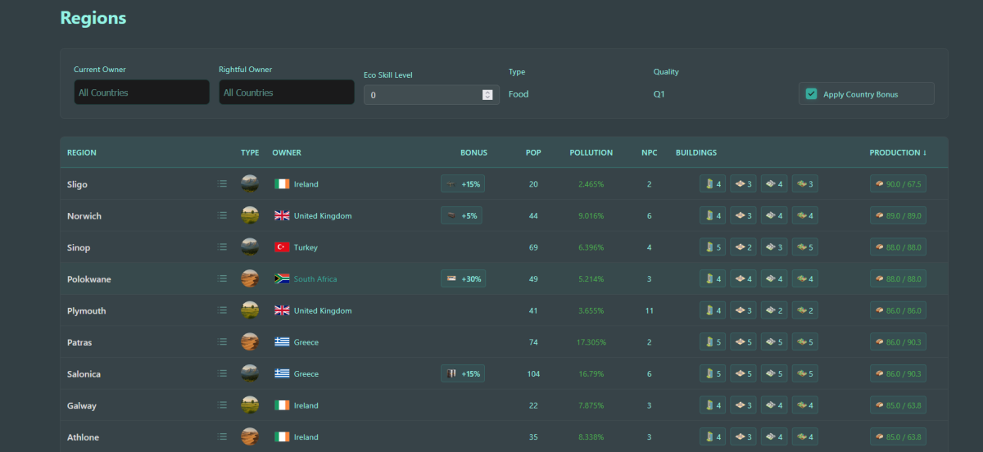The height and width of the screenshot is (452, 983).
Task: Open the Rightful Owner countries dropdown
Action: point(287,92)
